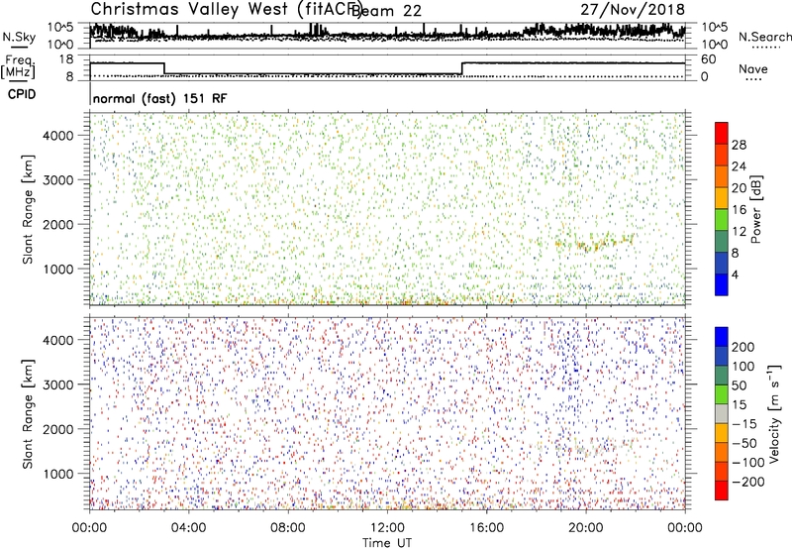
Task: Click the '18' tick label on frequency axis
Action: pos(66,59)
